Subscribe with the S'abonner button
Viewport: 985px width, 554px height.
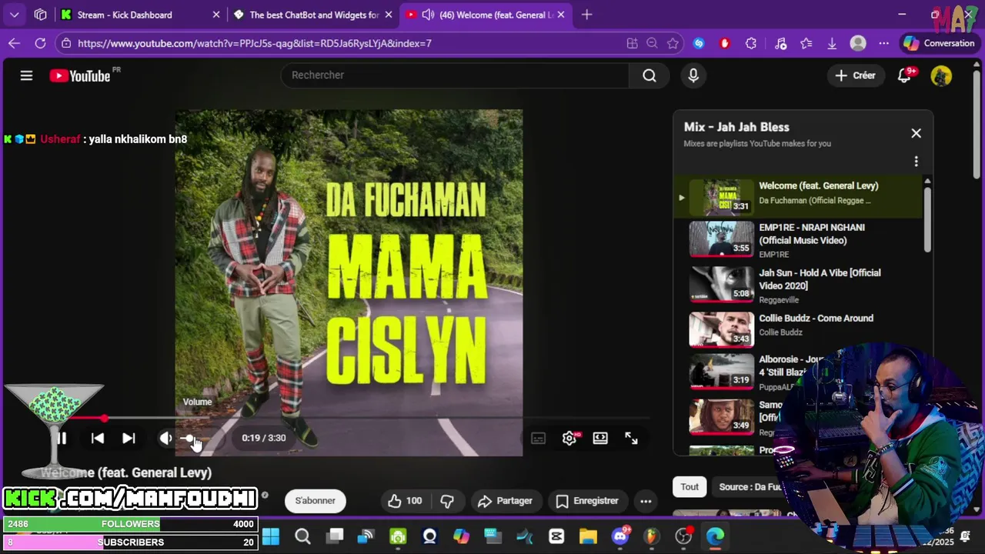[x=316, y=501]
